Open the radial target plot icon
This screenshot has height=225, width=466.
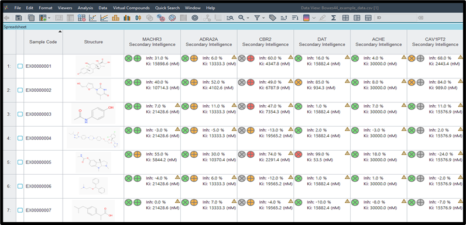click(172, 18)
